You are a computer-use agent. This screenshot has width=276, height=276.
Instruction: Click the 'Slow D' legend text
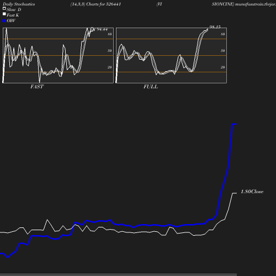14,9
